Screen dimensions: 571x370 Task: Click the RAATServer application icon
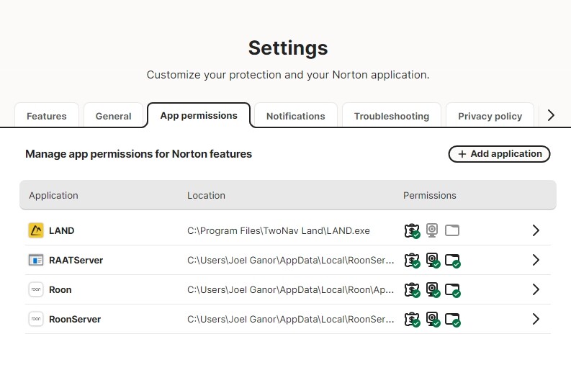(36, 261)
